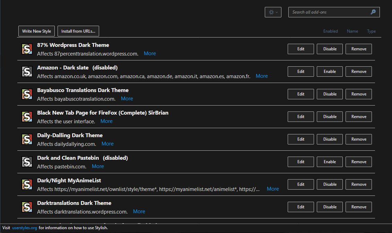Disable Bayabusco Translations Dark Theme
Viewport: 392px width, 233px height.
[330, 94]
